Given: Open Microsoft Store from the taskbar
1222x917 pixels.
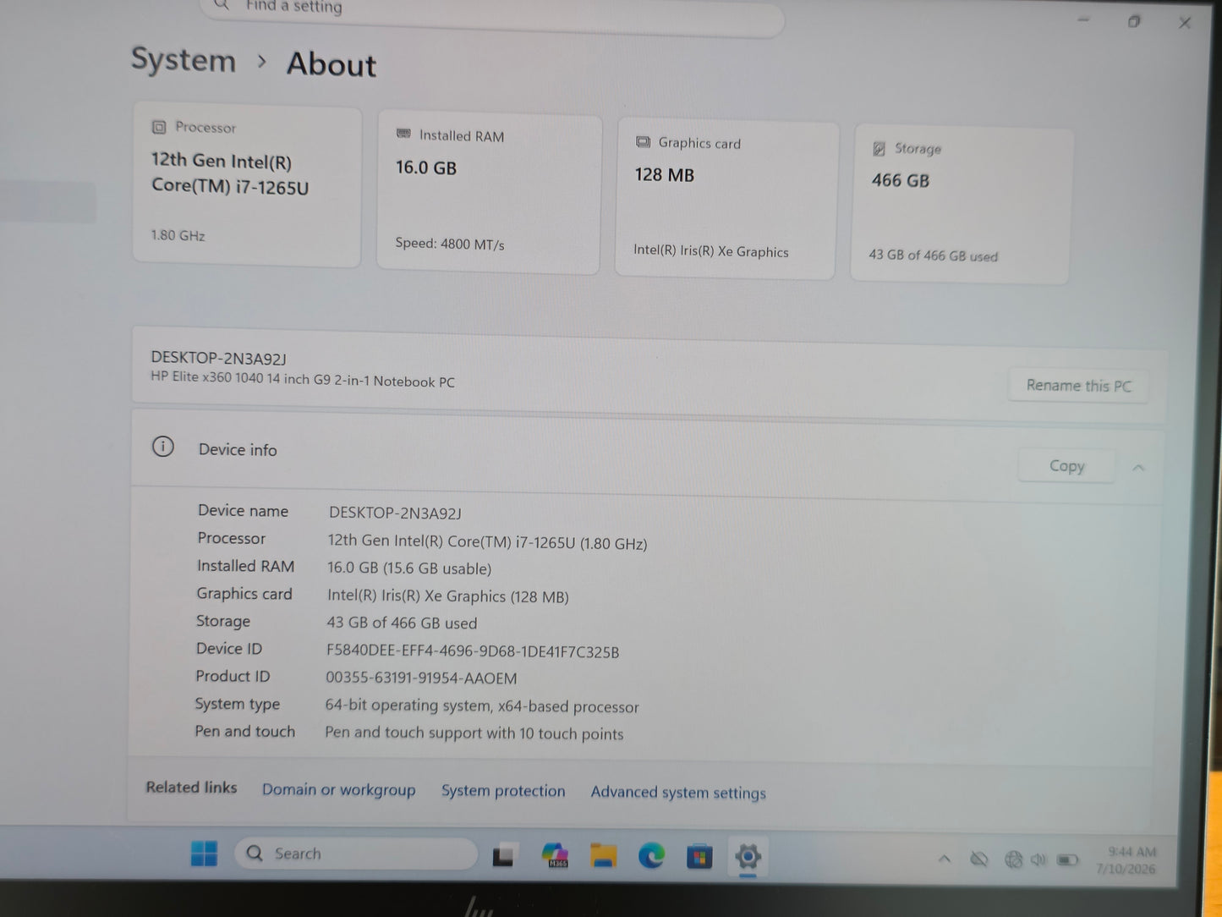Looking at the screenshot, I should (699, 858).
